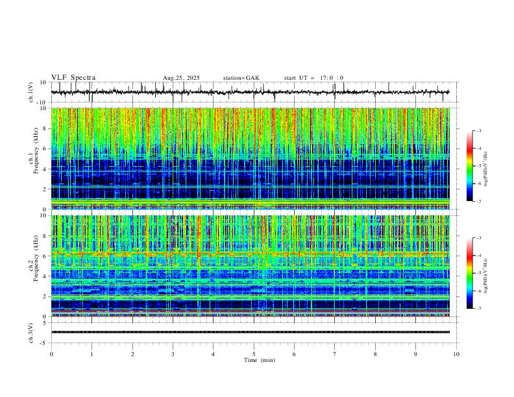This screenshot has width=514, height=397.
Task: Click the "8" tick on Time axis
Action: coord(375,354)
